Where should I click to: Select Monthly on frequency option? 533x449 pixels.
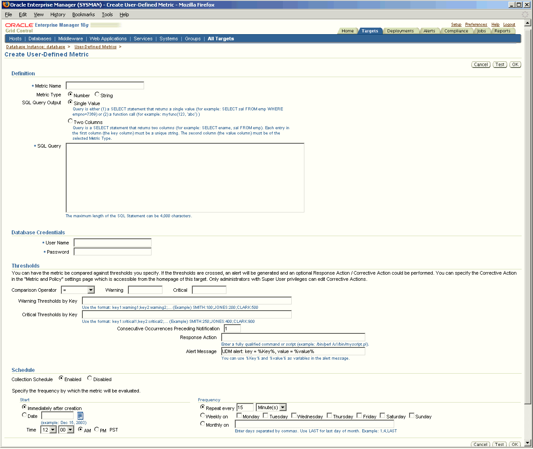point(203,424)
